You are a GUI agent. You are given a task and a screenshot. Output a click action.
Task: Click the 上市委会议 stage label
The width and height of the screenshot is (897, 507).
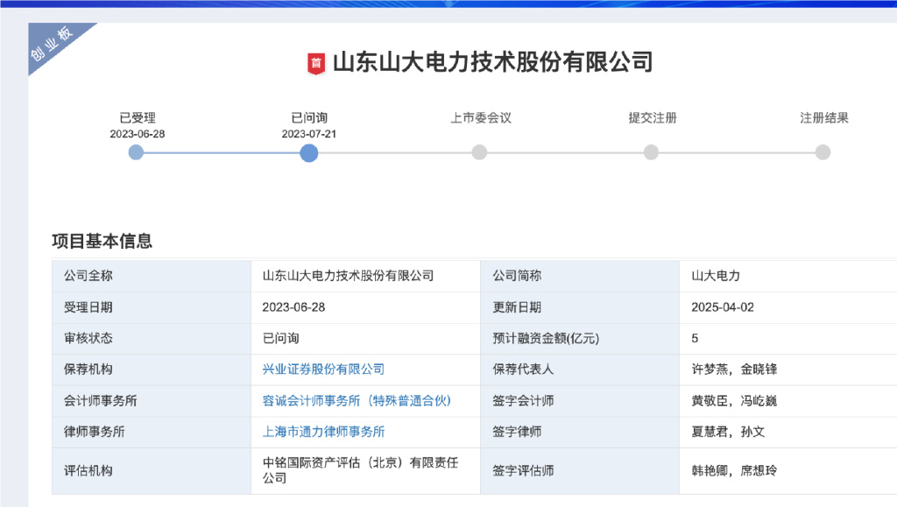pyautogui.click(x=481, y=117)
